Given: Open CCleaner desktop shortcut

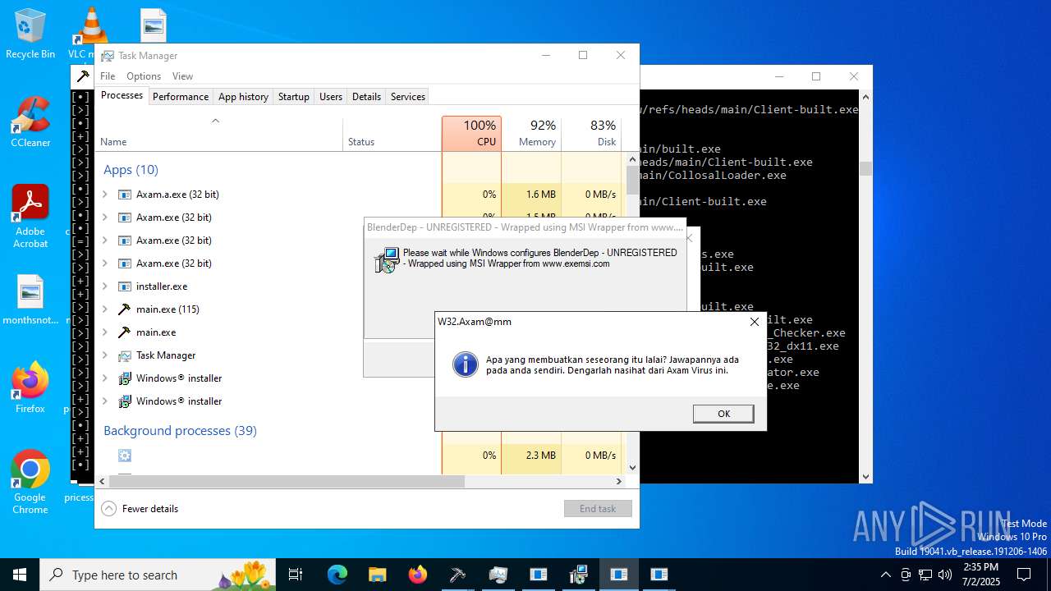Looking at the screenshot, I should 30,121.
